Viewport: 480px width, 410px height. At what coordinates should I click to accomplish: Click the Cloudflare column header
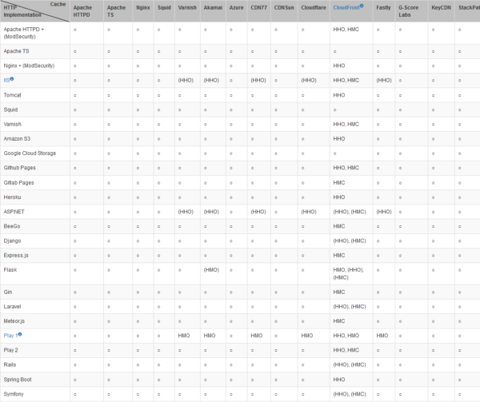click(314, 7)
